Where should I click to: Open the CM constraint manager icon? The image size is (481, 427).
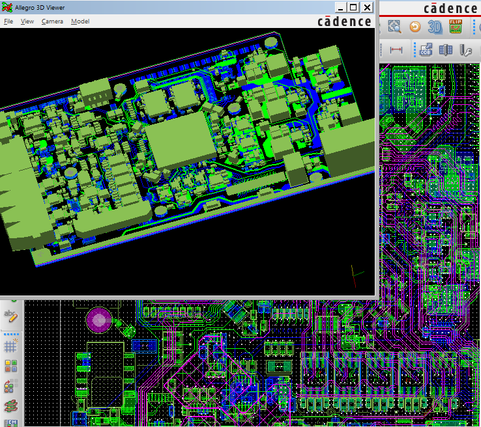click(x=11, y=423)
